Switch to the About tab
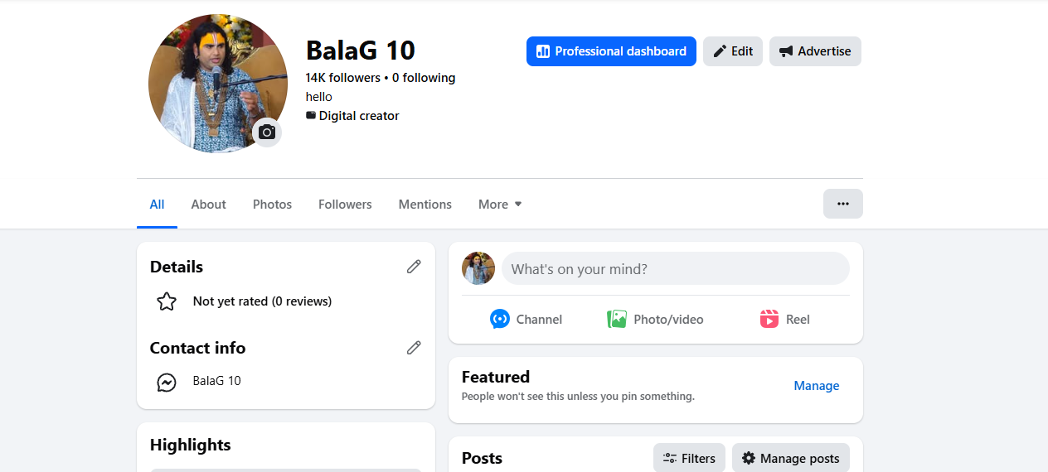Screen dimensions: 1048x472 coord(208,205)
